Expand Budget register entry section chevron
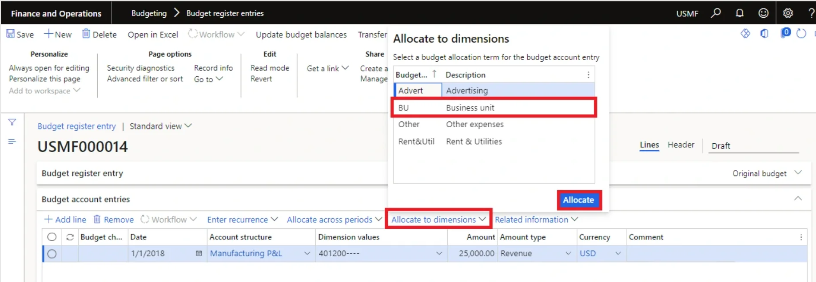Viewport: 816px width, 282px height. tap(798, 172)
